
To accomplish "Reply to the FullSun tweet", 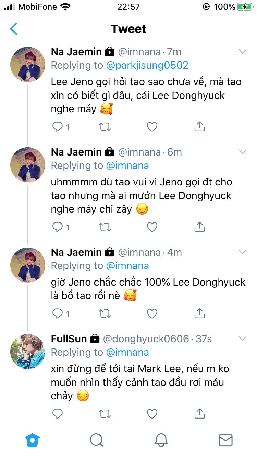I will pos(58,414).
